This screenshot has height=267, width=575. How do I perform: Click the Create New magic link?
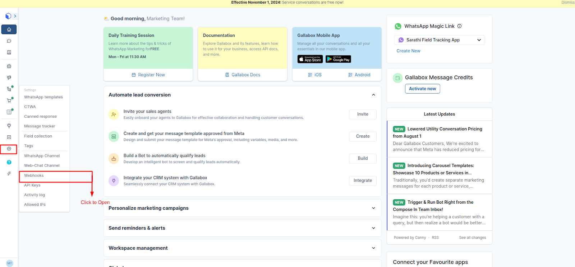coord(408,51)
